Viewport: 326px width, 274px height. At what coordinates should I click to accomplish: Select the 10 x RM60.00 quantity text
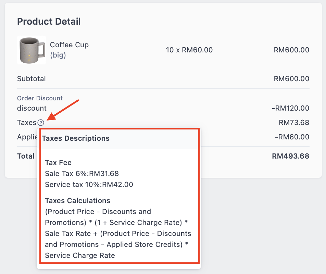tap(189, 50)
